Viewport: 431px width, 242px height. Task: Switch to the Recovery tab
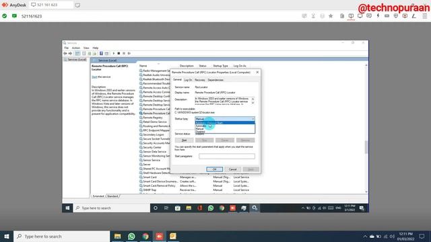200,80
